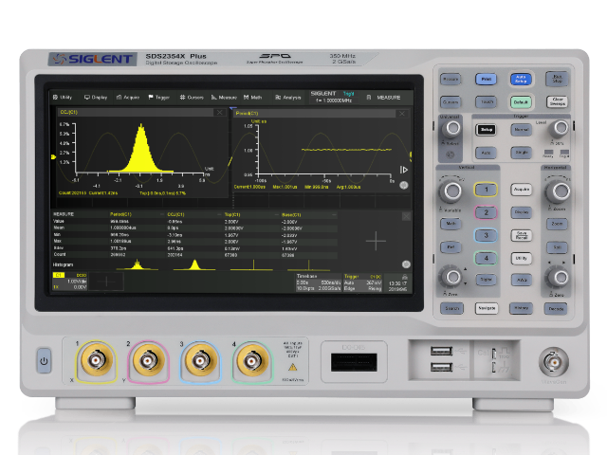This screenshot has width=607, height=455.
Task: Toggle channel 4 green button
Action: point(486,258)
